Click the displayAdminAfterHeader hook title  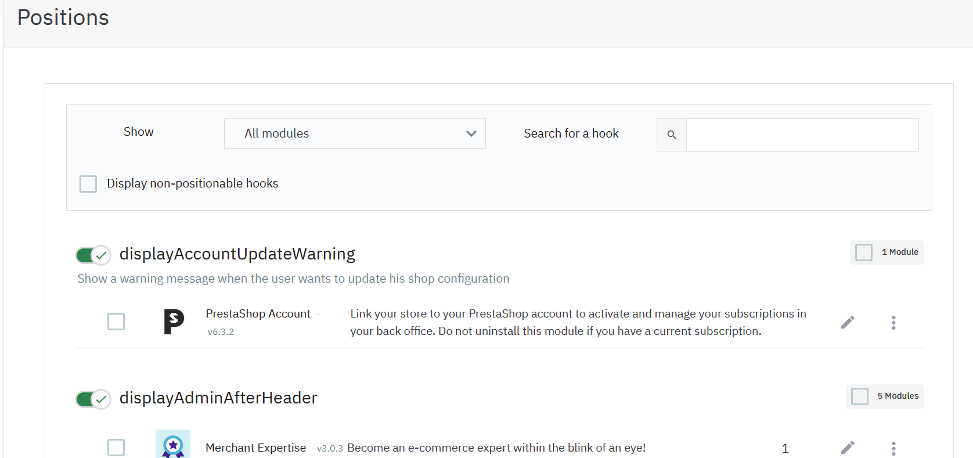218,398
